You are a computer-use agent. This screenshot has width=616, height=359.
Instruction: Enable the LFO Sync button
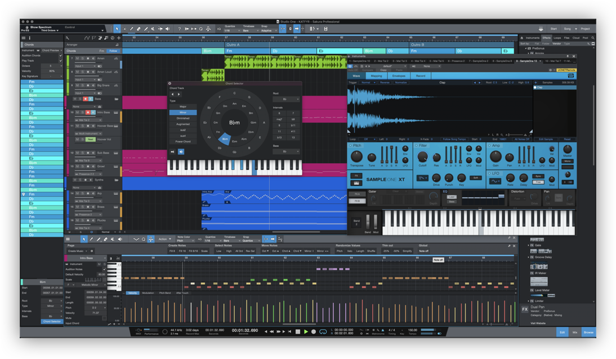pyautogui.click(x=538, y=176)
